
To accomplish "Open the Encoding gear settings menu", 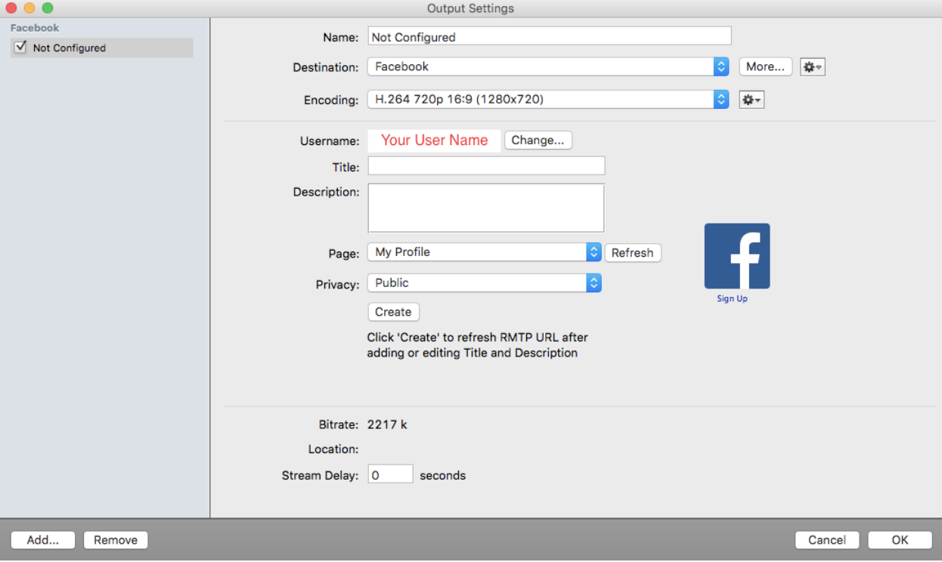I will point(751,100).
